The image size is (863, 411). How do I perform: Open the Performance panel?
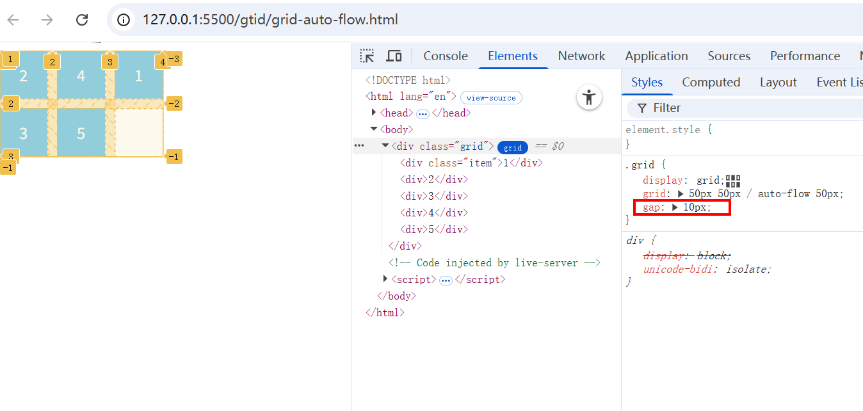pyautogui.click(x=805, y=56)
